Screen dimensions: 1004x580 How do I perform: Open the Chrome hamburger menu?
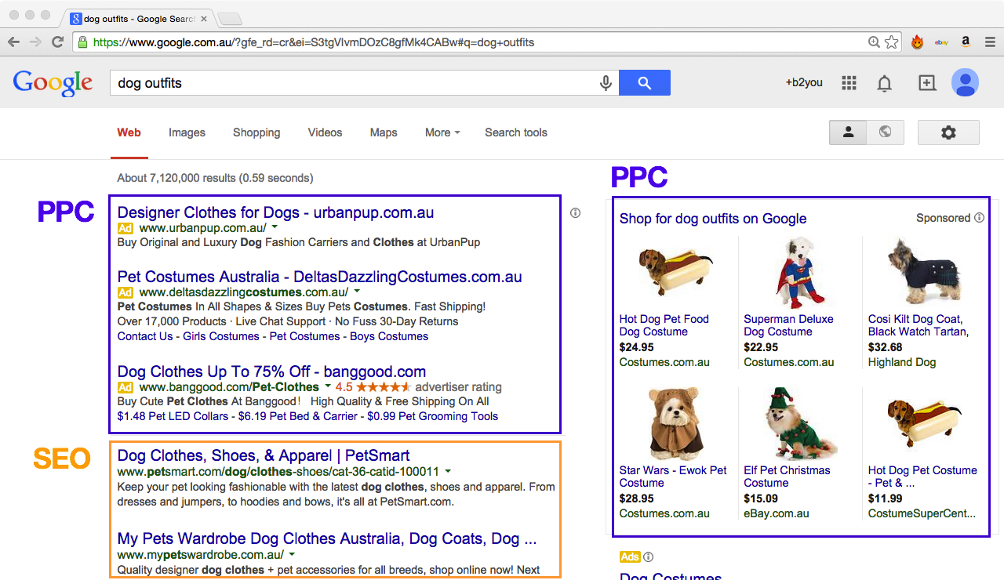point(991,42)
